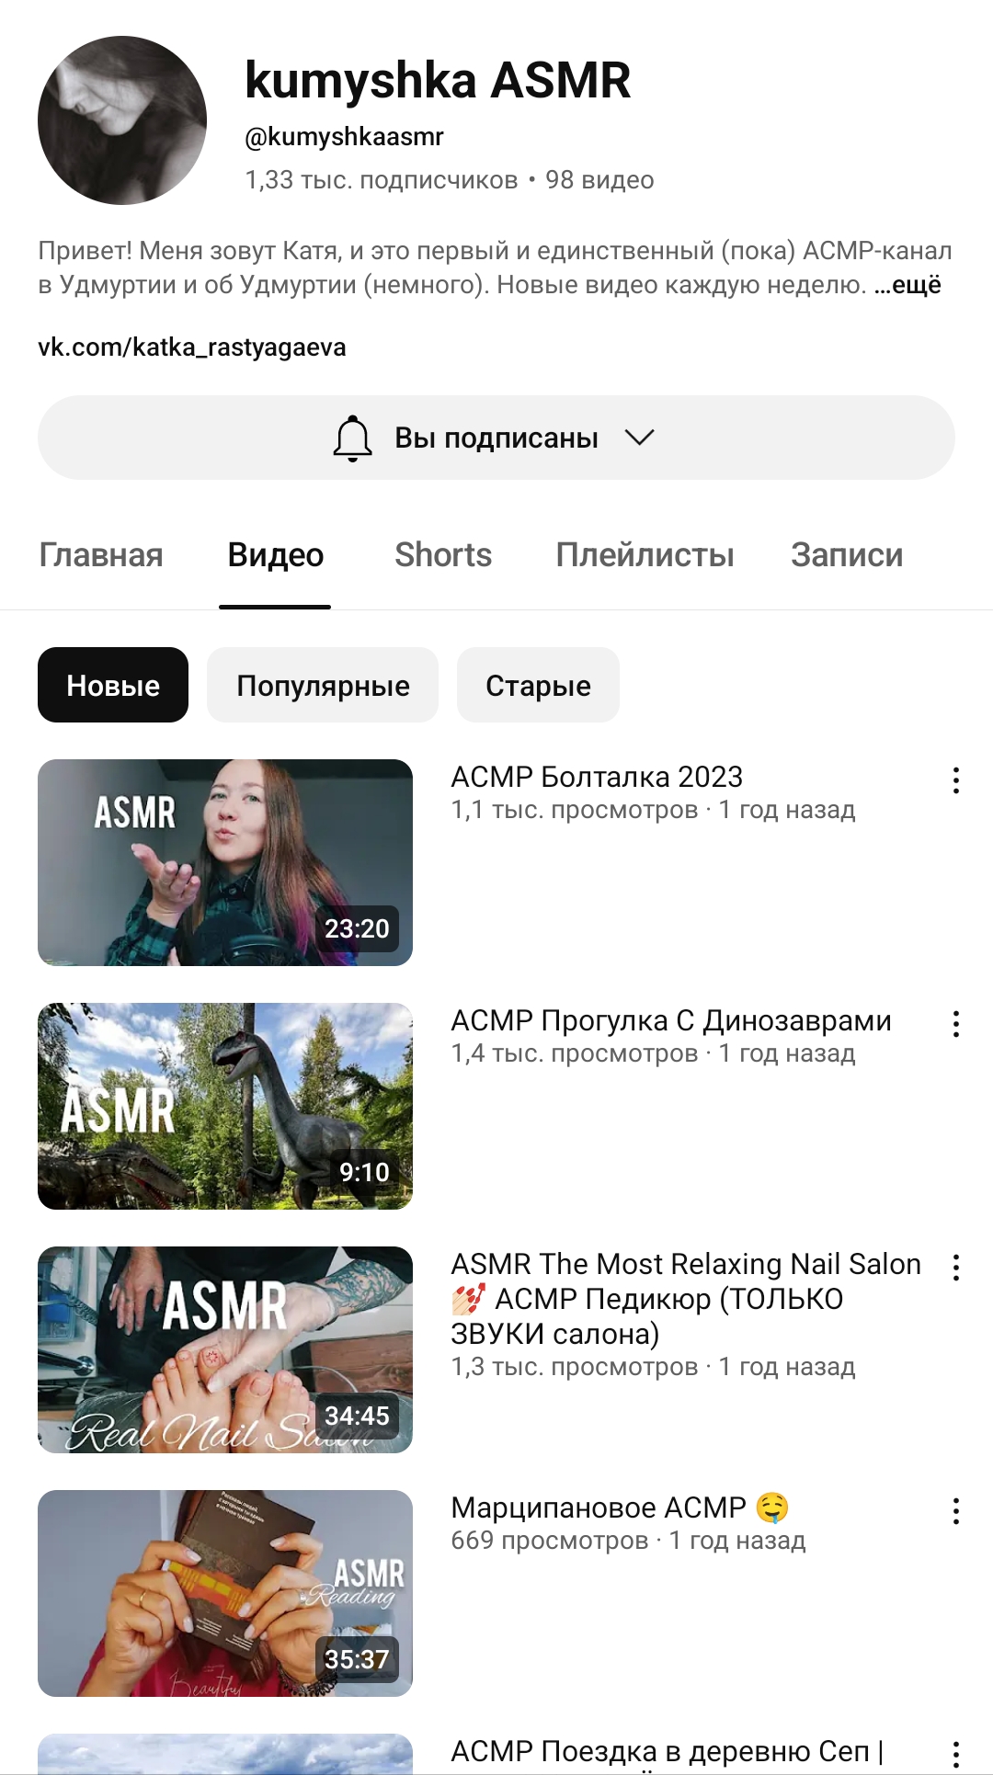
Task: Open the Главная tab
Action: 101,555
